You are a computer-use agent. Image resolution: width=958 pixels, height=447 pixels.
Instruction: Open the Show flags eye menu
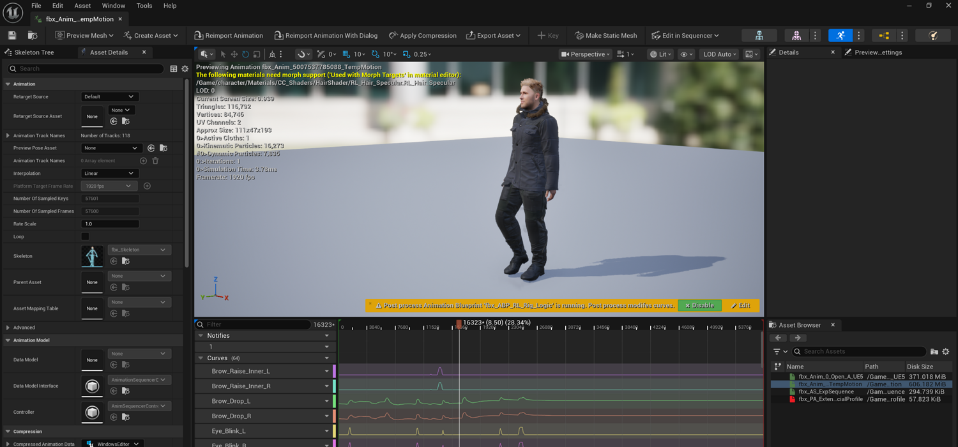(687, 54)
